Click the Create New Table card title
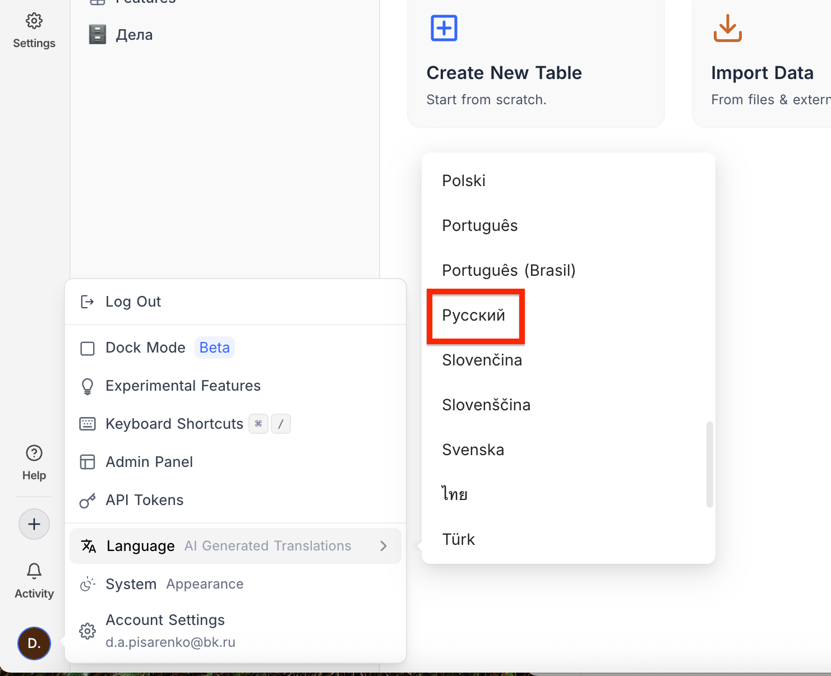 point(504,73)
